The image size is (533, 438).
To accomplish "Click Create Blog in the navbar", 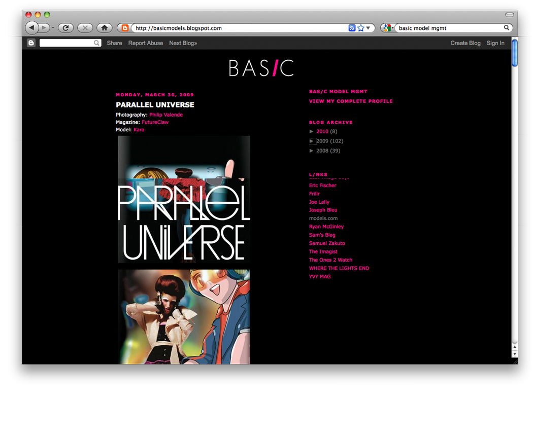I will coord(465,43).
